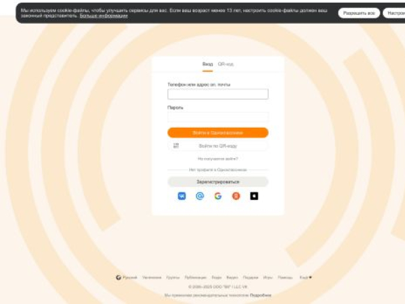The image size is (405, 304).
Task: Allow all cookies with 'Разрешить все'
Action: click(x=359, y=14)
